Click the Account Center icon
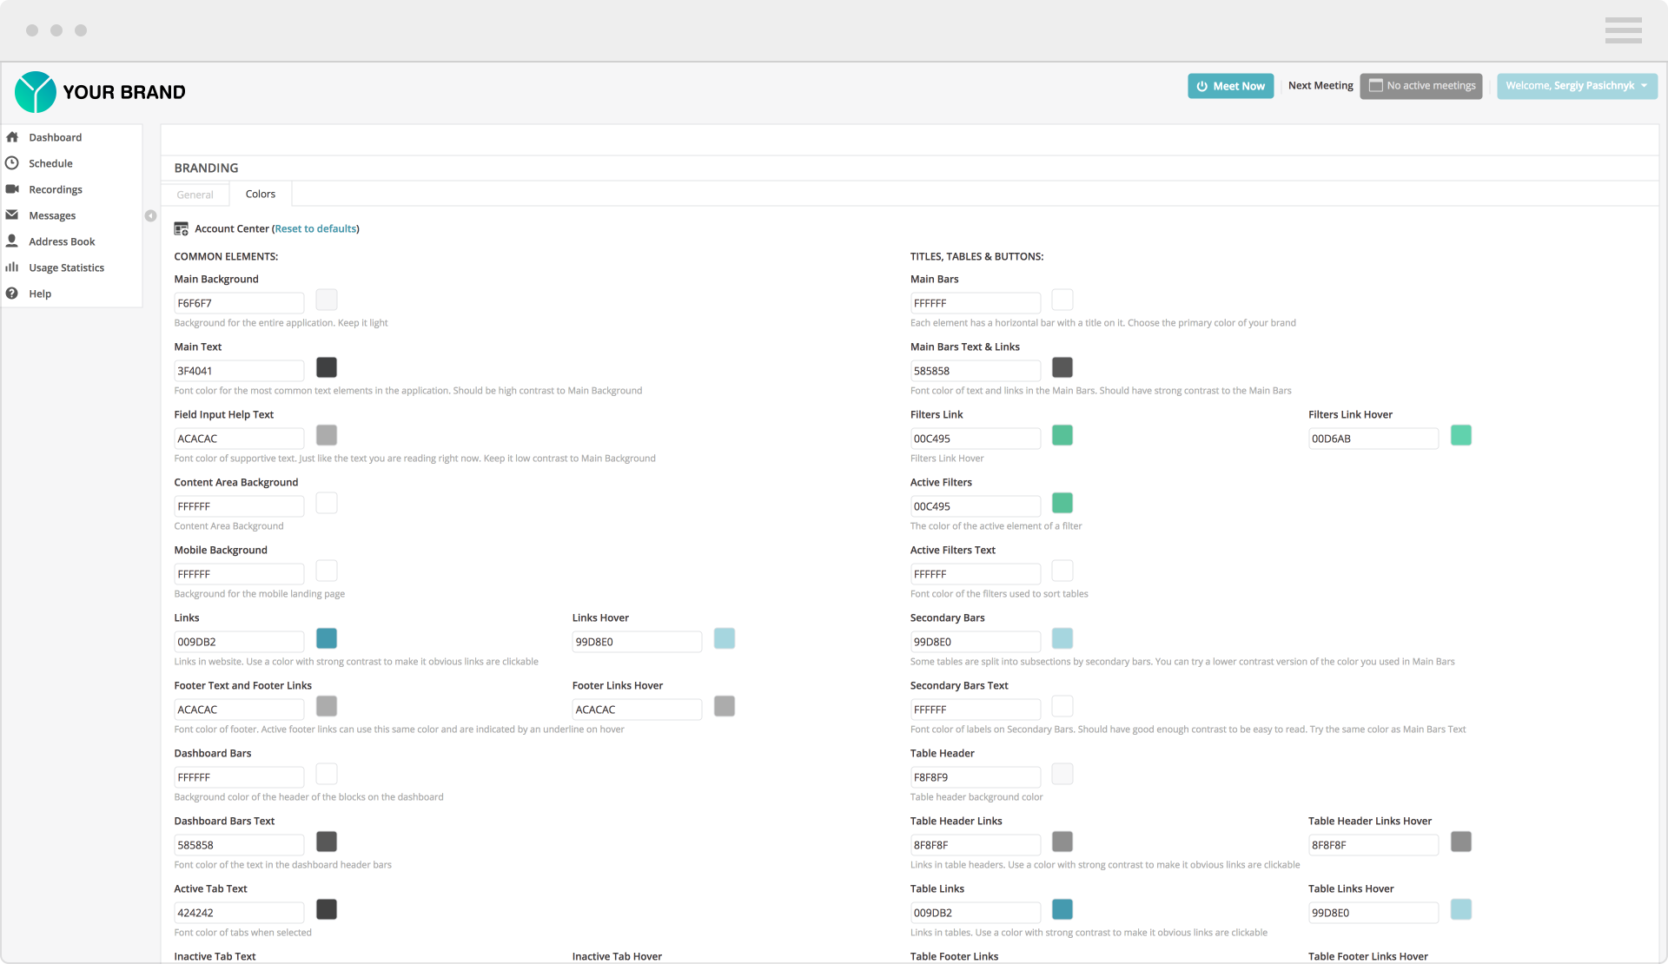This screenshot has width=1668, height=964. click(181, 228)
